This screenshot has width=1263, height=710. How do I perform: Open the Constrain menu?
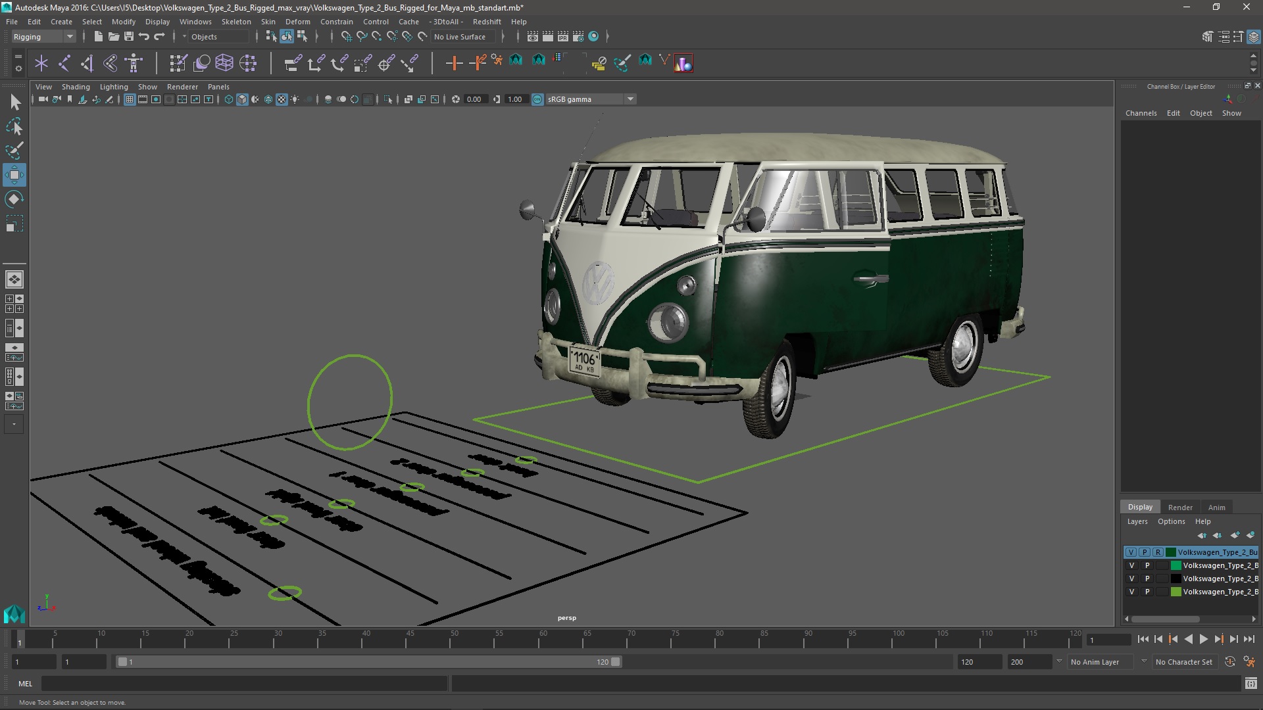pyautogui.click(x=336, y=22)
